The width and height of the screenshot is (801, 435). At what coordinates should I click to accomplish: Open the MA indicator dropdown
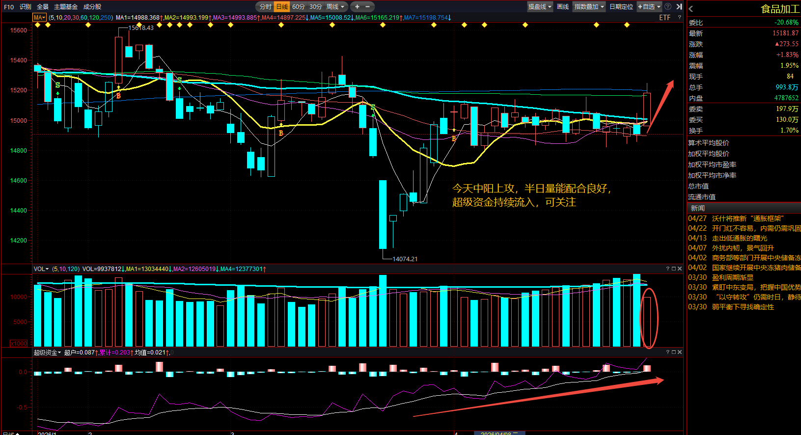tap(39, 18)
